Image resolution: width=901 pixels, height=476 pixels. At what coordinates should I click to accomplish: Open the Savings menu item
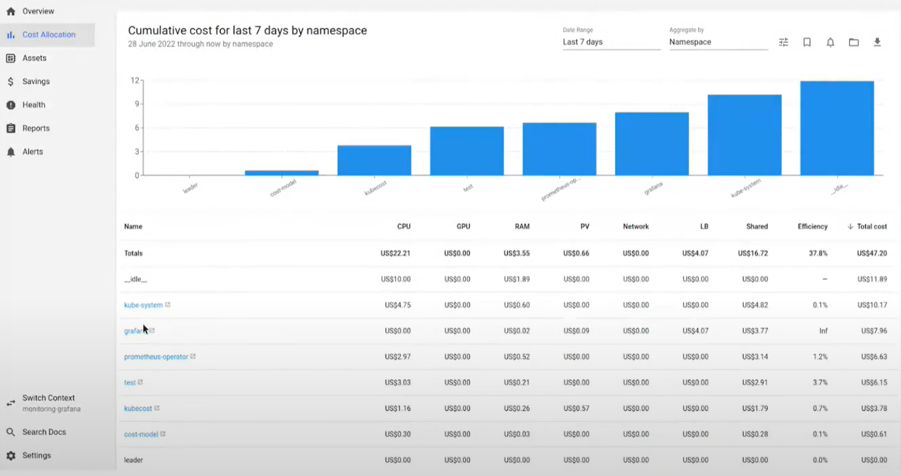(36, 82)
